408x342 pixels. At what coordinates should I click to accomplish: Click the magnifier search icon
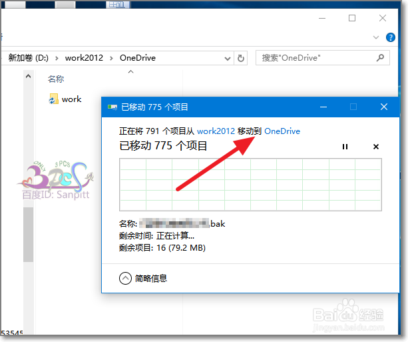coord(380,57)
